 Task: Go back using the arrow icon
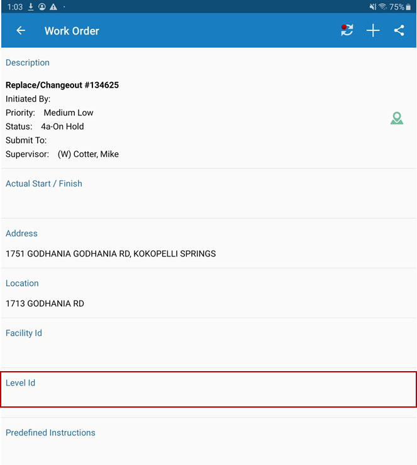tap(21, 31)
